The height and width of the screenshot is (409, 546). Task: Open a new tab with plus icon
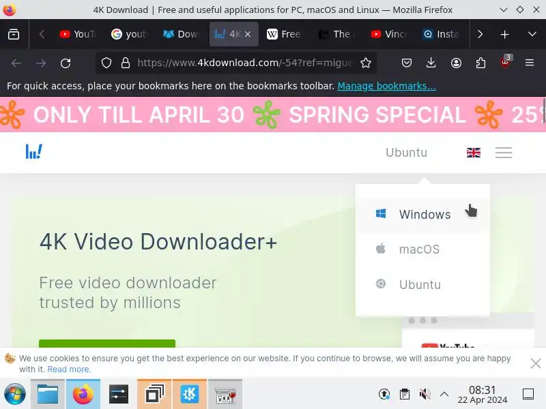(x=504, y=34)
